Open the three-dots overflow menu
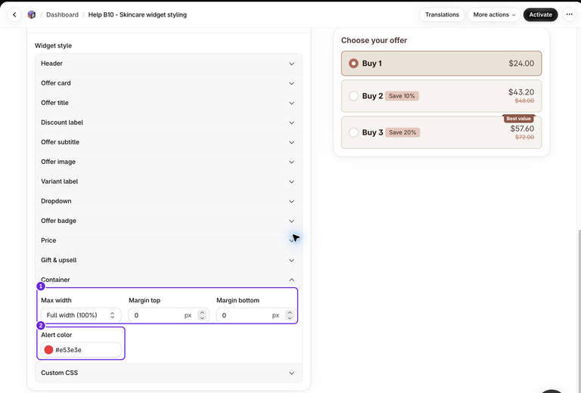This screenshot has width=581, height=393. (x=569, y=15)
